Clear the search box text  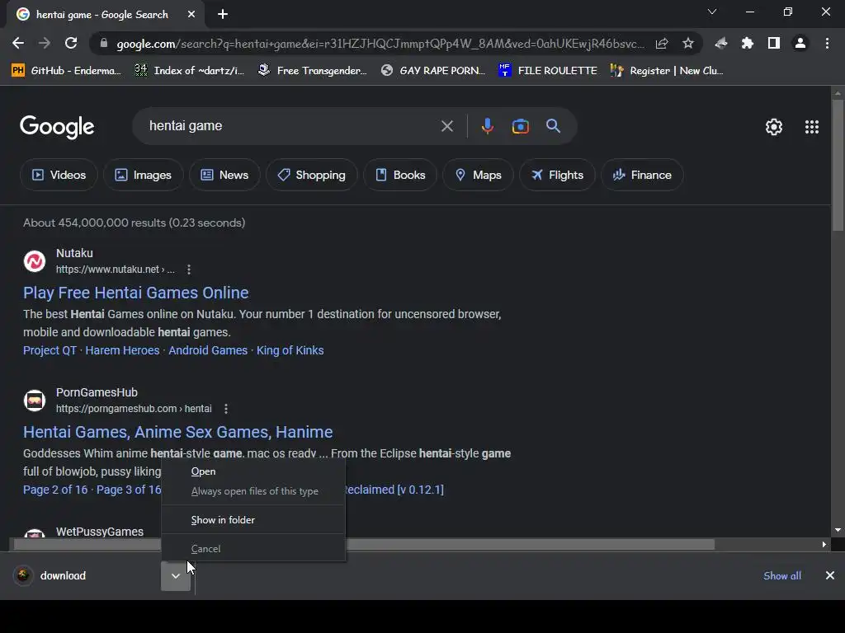tap(446, 126)
